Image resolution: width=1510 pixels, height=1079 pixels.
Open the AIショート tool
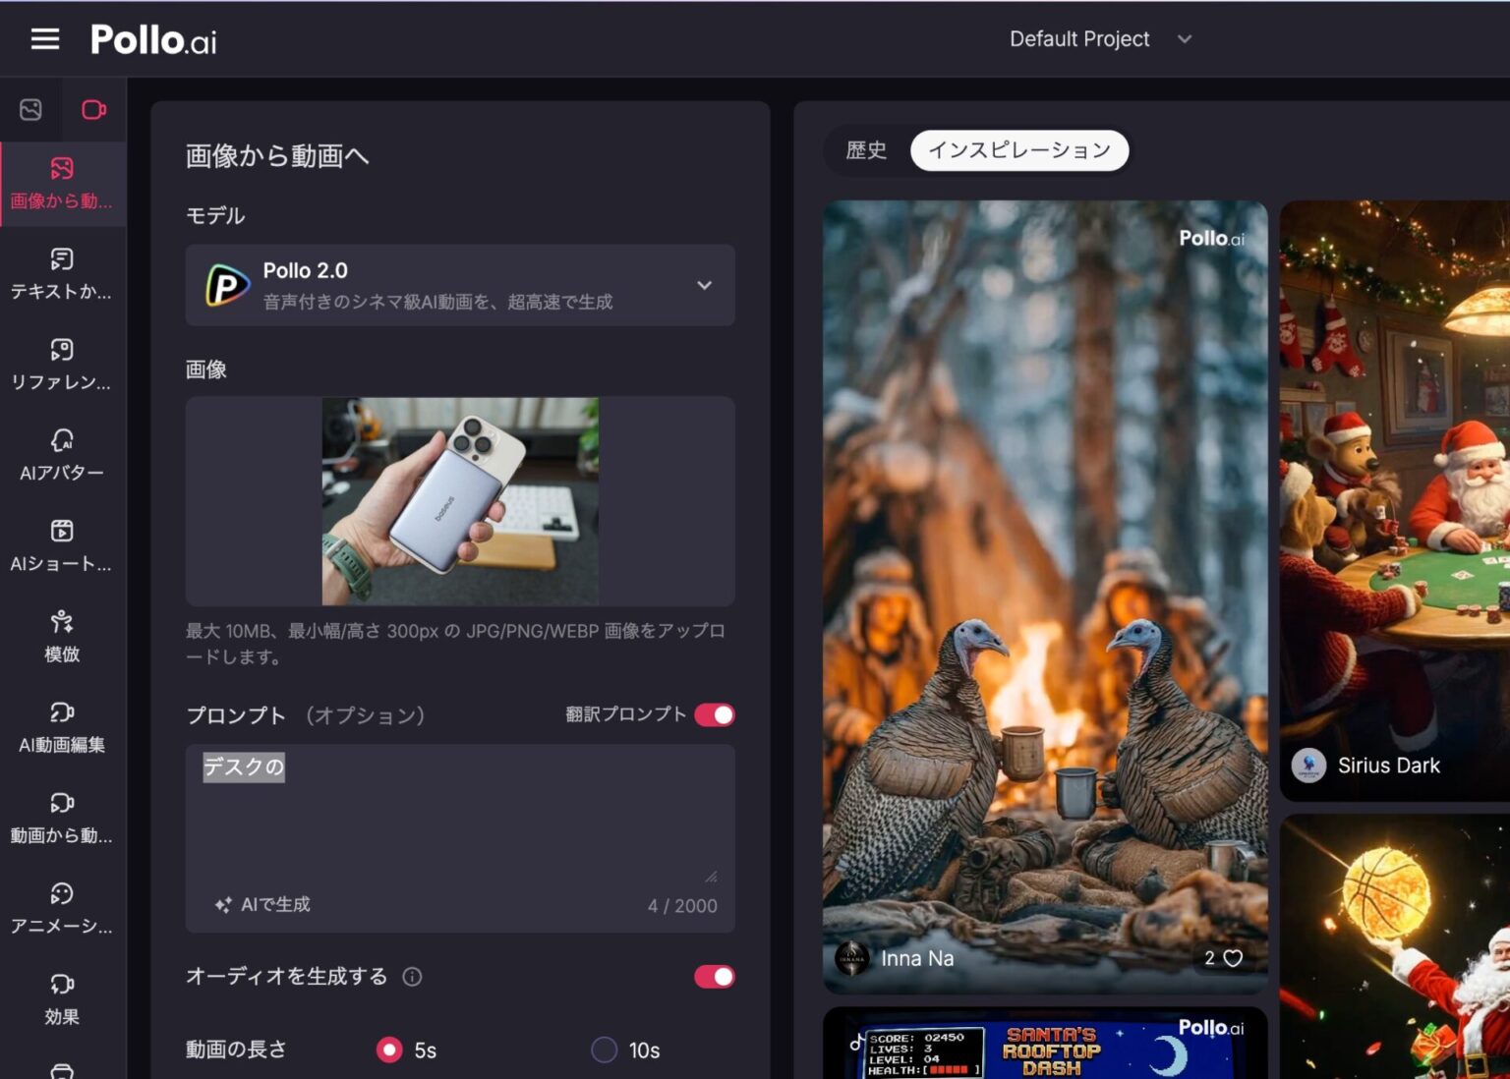pyautogui.click(x=62, y=543)
